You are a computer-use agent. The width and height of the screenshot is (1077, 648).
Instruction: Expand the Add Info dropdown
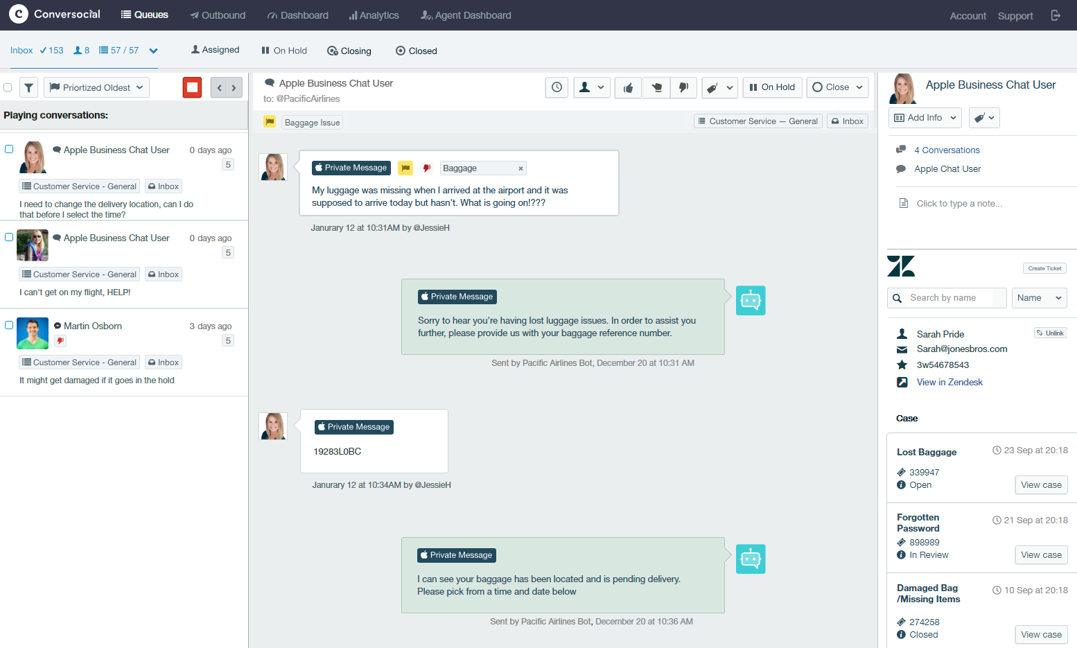[x=925, y=118]
